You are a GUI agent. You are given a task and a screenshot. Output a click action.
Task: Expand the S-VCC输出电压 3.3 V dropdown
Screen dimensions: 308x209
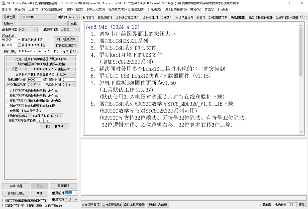[39, 84]
